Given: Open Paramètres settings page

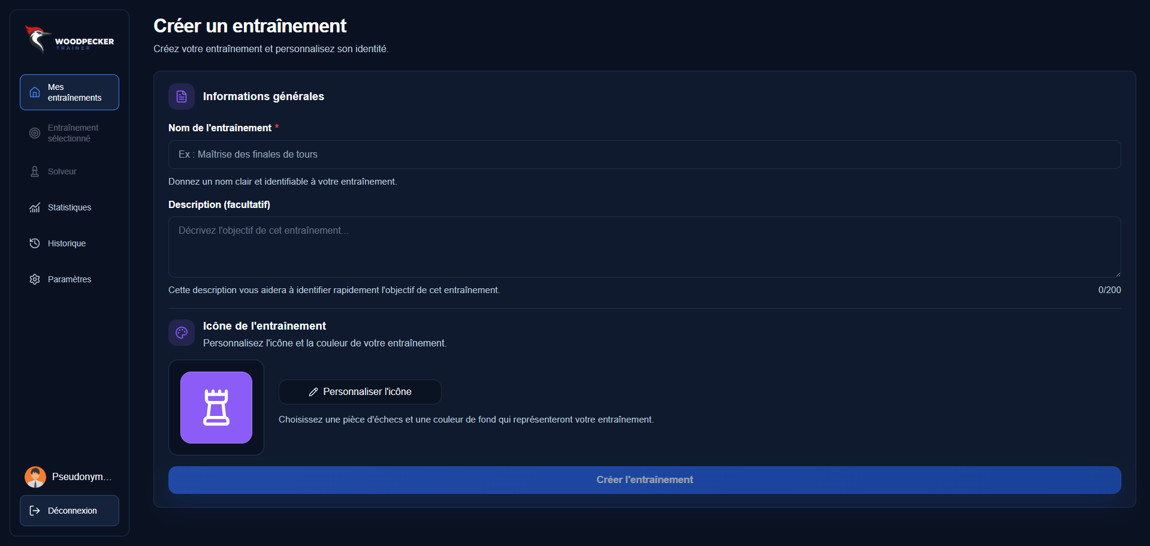Looking at the screenshot, I should (70, 279).
